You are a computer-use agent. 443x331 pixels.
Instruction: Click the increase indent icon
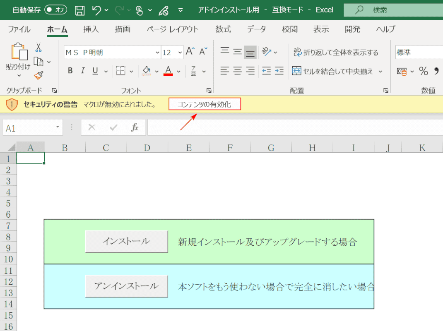pos(279,71)
